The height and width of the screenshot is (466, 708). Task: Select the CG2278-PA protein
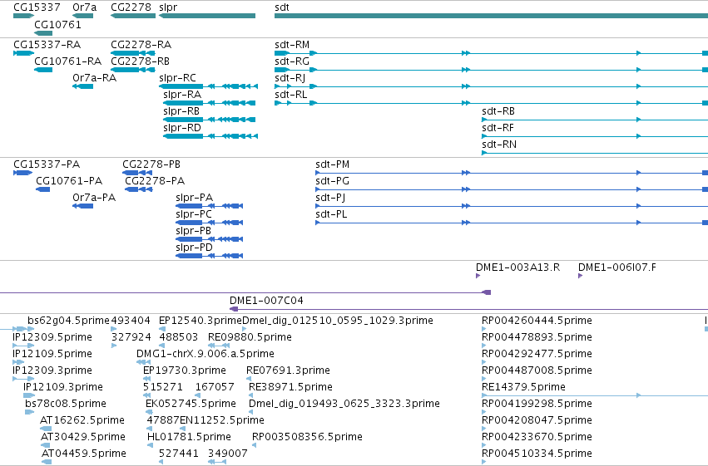coord(155,181)
